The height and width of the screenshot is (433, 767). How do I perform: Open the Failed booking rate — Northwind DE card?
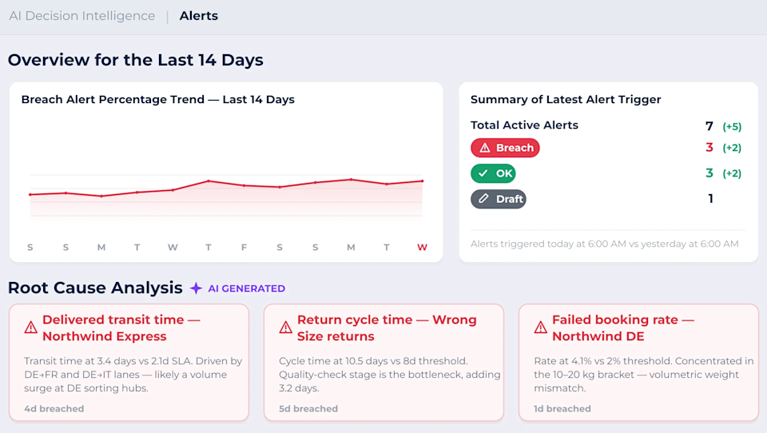click(639, 363)
